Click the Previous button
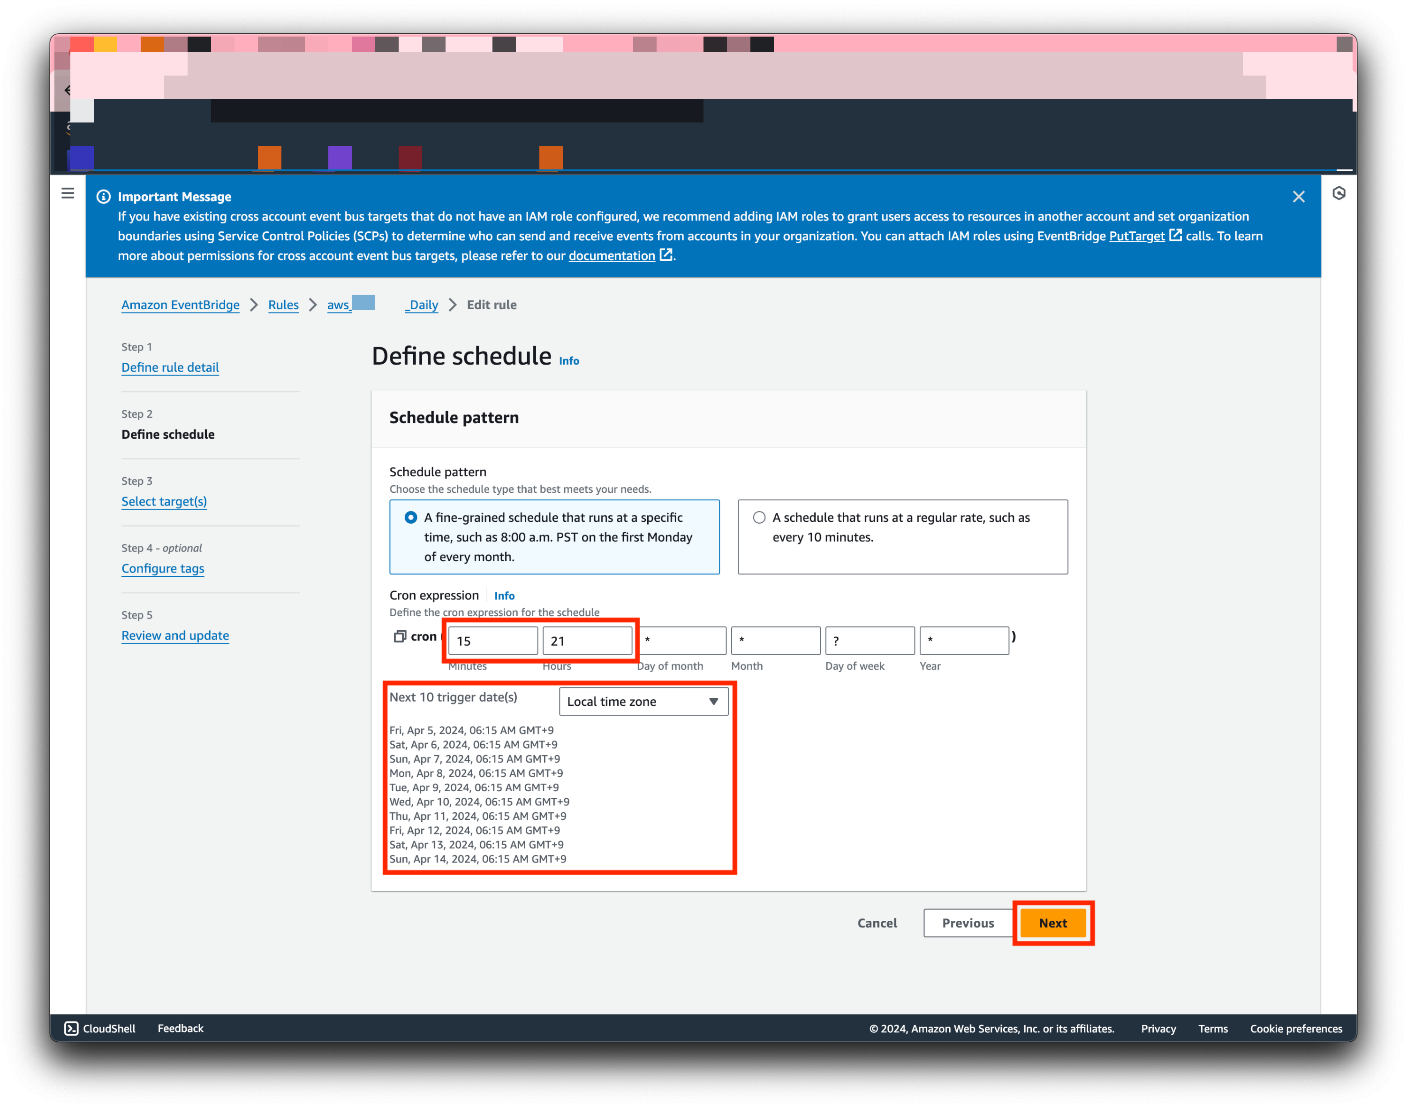1407x1108 pixels. pyautogui.click(x=968, y=923)
